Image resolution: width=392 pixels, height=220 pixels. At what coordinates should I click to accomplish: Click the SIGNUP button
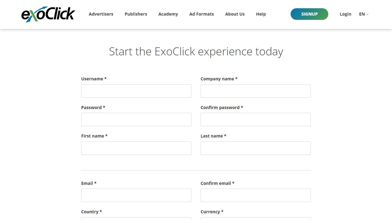point(309,14)
